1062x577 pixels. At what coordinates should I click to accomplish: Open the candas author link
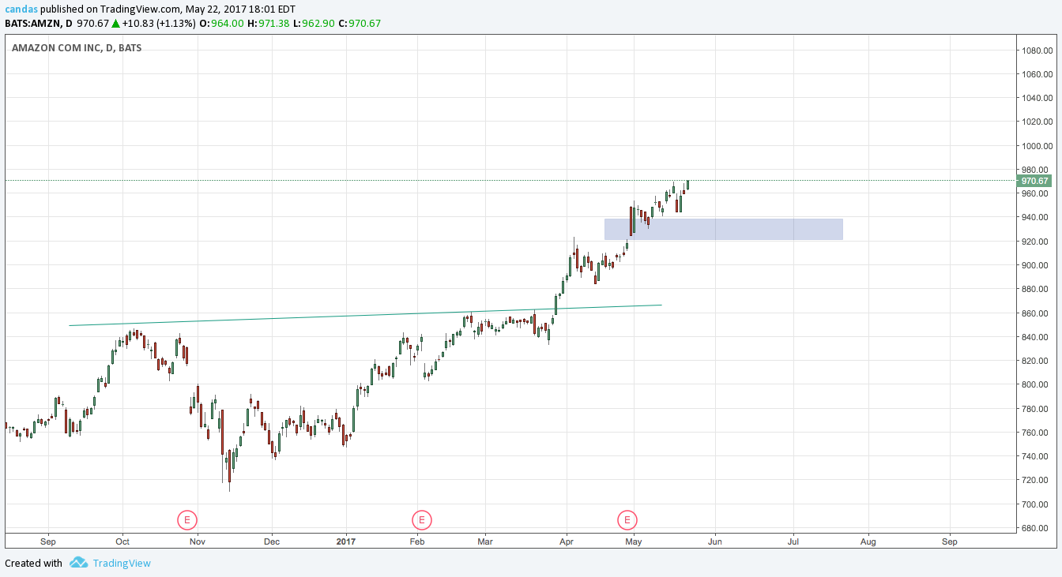(21, 9)
